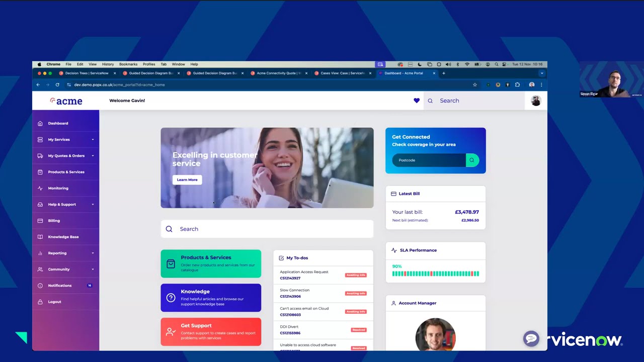
Task: Click the SLA Performance bar chart
Action: tap(436, 274)
